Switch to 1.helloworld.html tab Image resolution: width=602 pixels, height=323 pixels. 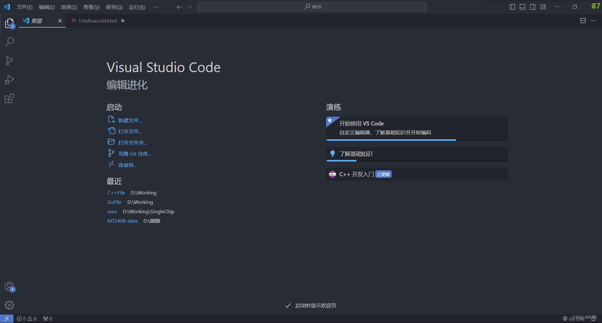[97, 21]
